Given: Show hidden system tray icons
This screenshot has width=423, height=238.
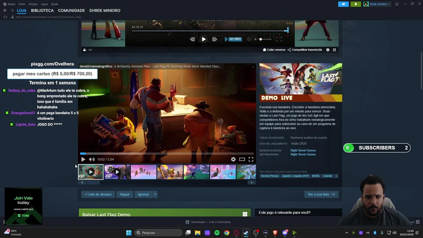Looking at the screenshot, I should [347, 233].
